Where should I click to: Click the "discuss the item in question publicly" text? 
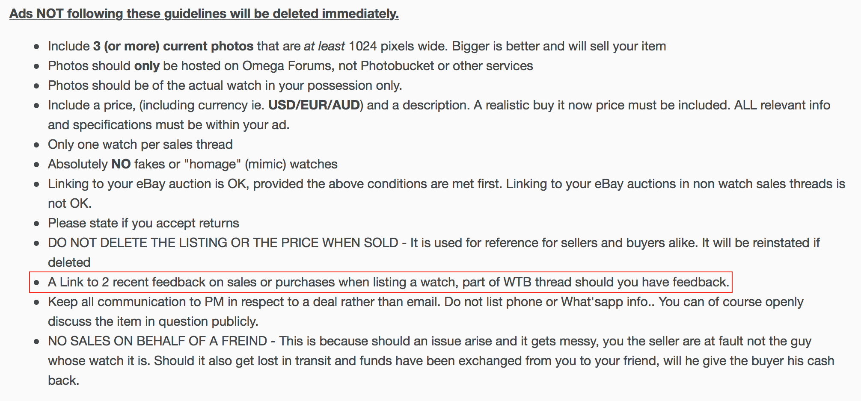click(153, 321)
